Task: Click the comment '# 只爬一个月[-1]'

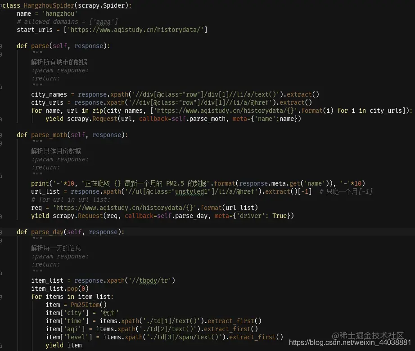Action: (x=346, y=191)
